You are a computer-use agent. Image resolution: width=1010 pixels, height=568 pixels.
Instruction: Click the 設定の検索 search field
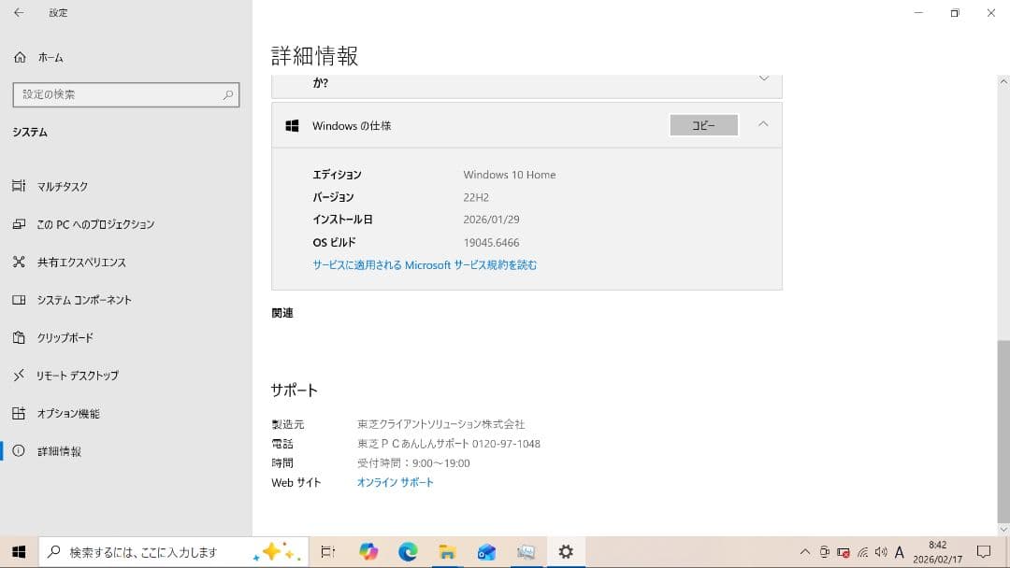126,94
